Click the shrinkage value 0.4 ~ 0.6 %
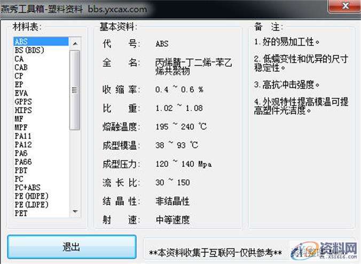This screenshot has width=361, height=264. 179,89
